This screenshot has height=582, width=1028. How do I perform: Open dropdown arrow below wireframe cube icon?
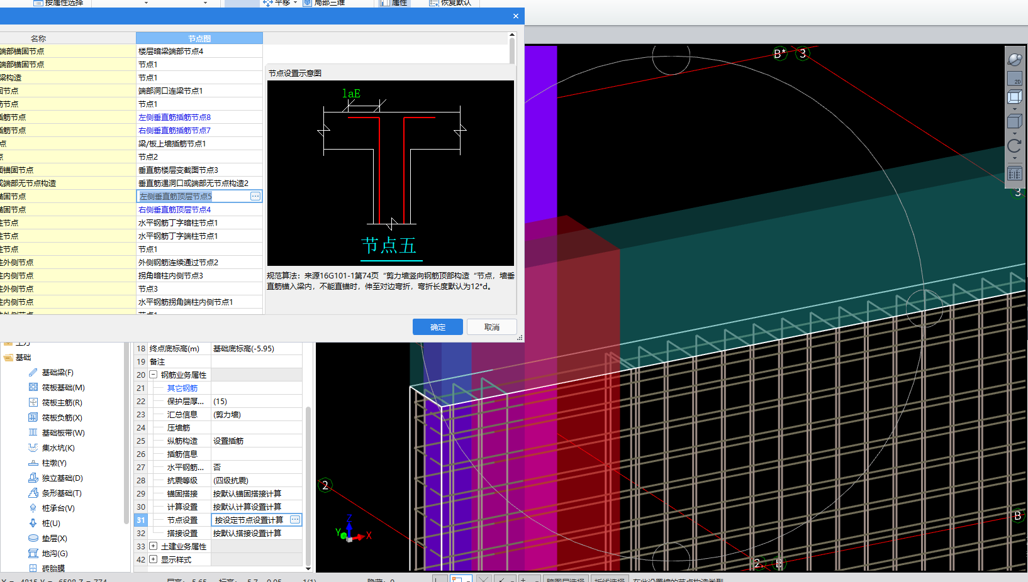pyautogui.click(x=1014, y=109)
